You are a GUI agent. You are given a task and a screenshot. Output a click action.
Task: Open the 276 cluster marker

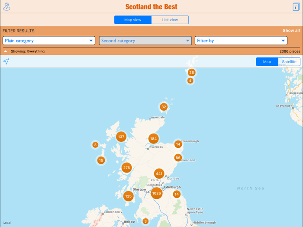(x=126, y=168)
